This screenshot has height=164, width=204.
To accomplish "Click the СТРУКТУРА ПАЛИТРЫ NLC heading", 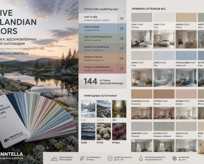I will (101, 9).
